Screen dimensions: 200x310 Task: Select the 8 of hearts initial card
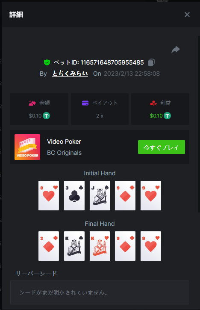(49, 195)
